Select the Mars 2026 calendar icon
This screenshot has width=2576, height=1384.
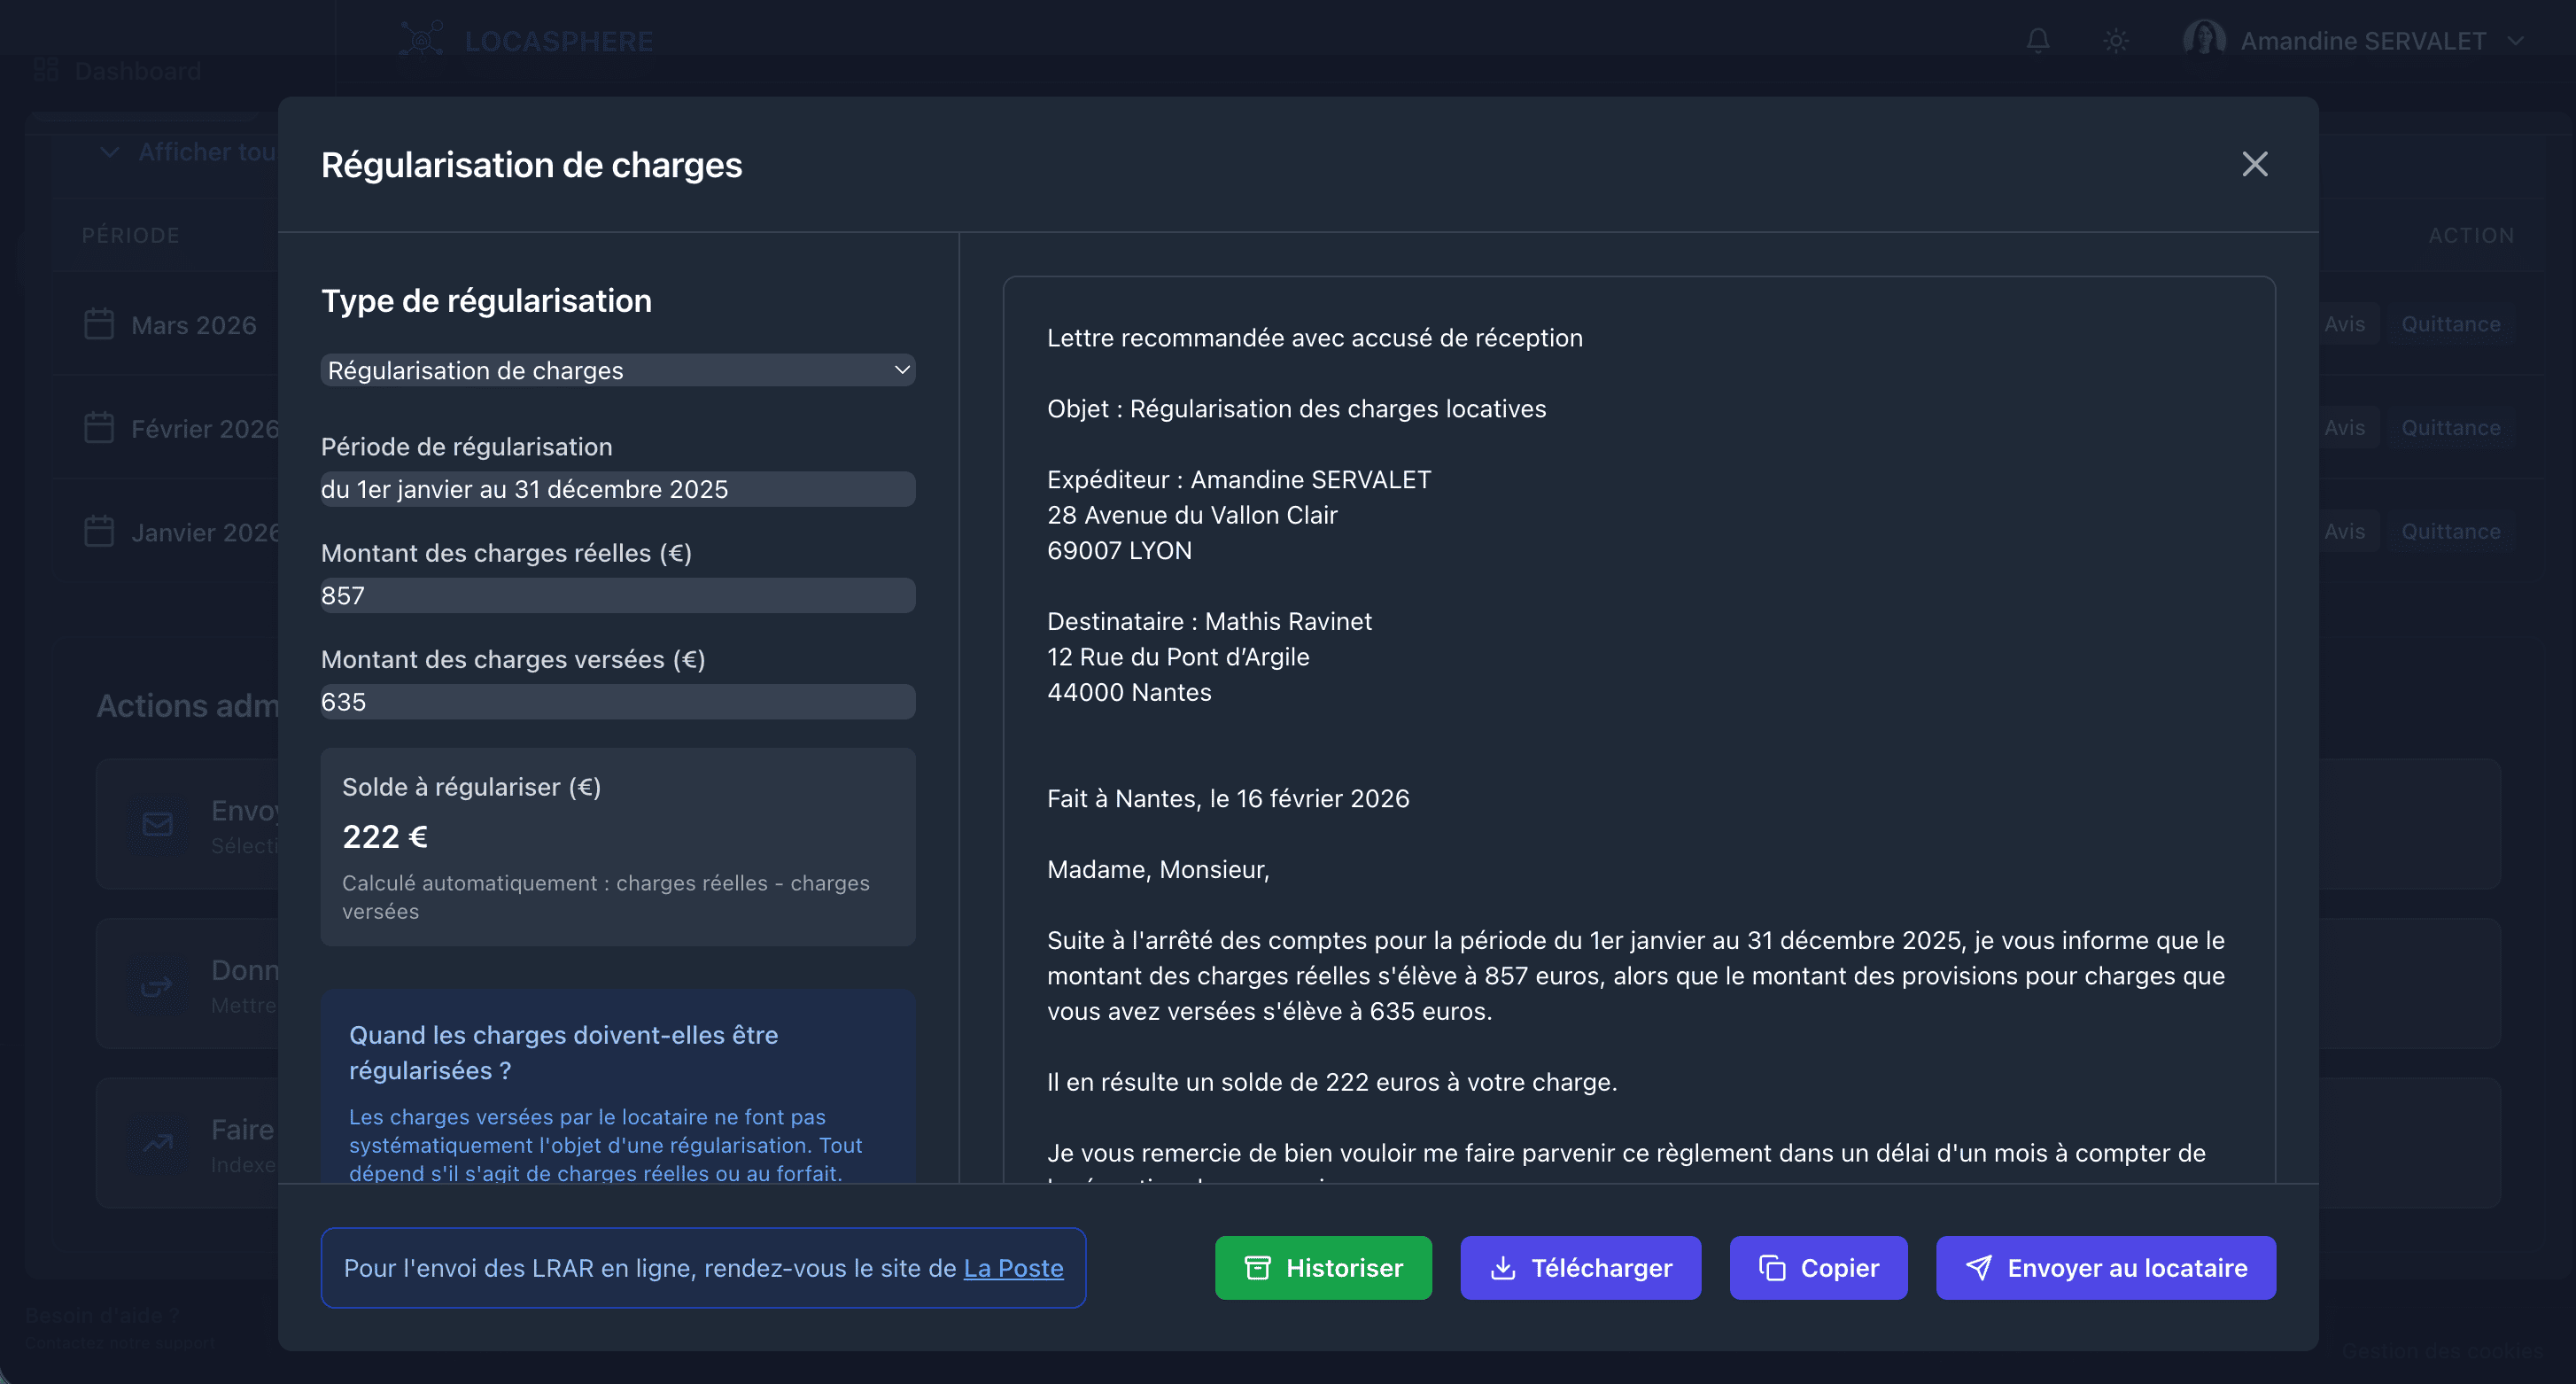(98, 324)
